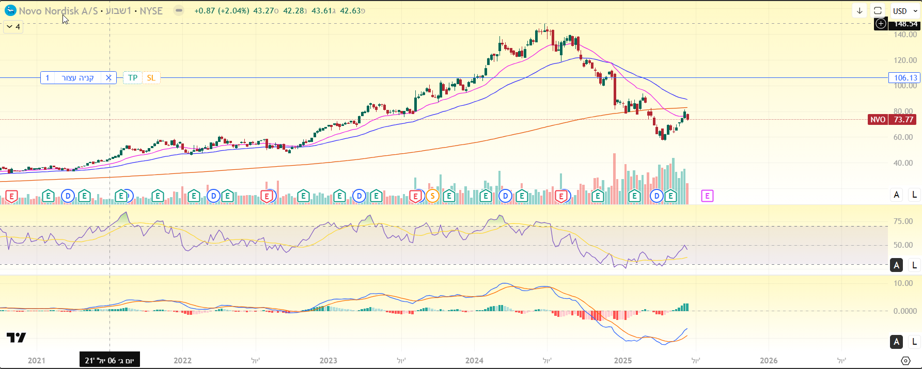Click the SL stop loss button
Screen dimensions: 922x369
151,78
